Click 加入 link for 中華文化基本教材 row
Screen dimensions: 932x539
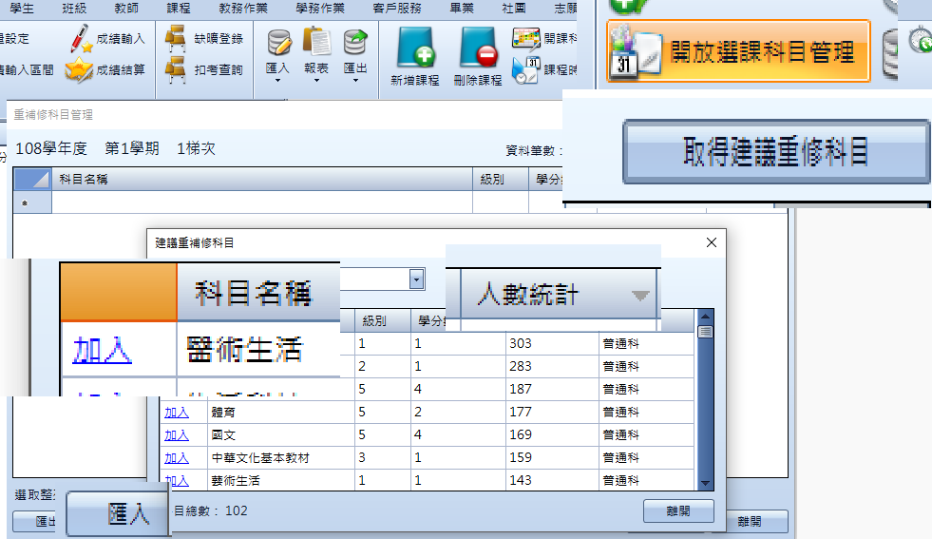pos(177,458)
